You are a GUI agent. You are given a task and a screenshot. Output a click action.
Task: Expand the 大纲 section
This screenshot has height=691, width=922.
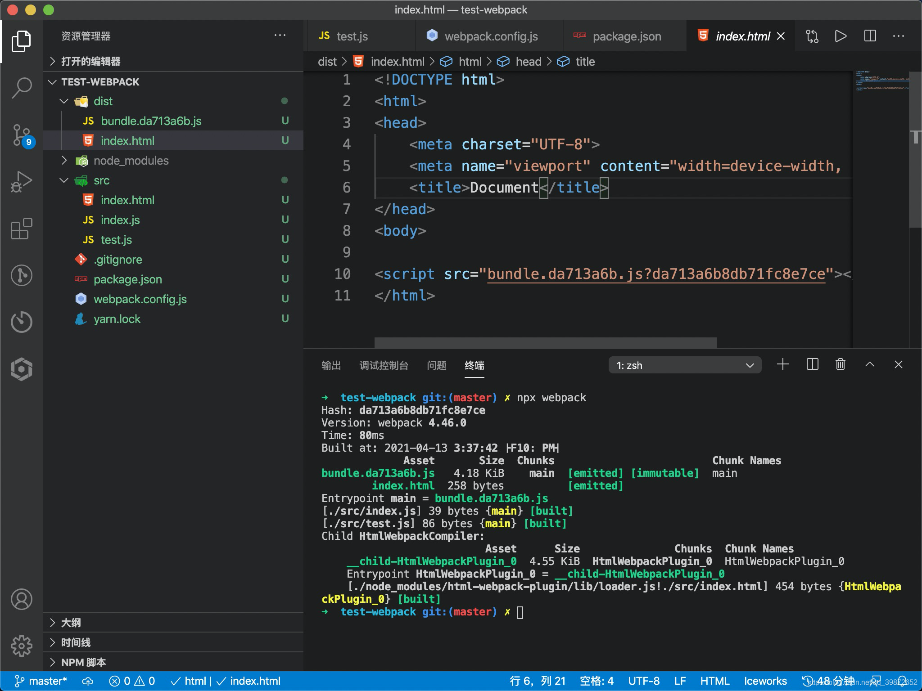pyautogui.click(x=173, y=623)
